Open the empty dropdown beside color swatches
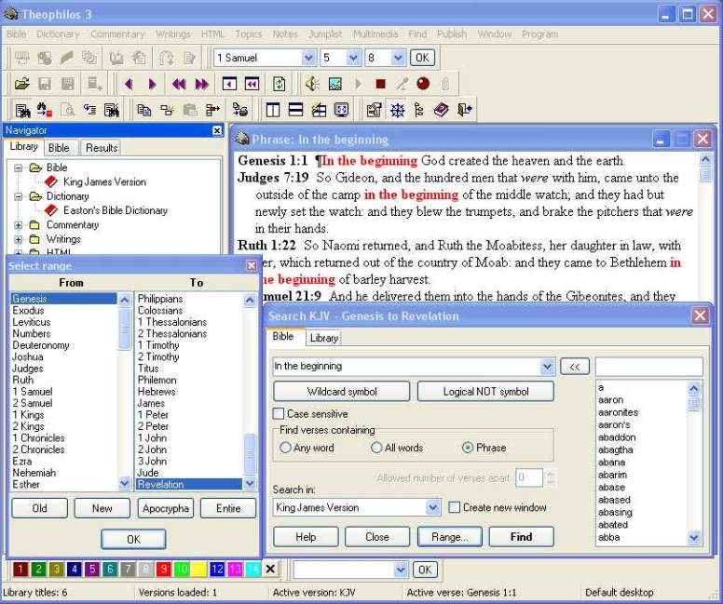The image size is (723, 604). pyautogui.click(x=401, y=570)
